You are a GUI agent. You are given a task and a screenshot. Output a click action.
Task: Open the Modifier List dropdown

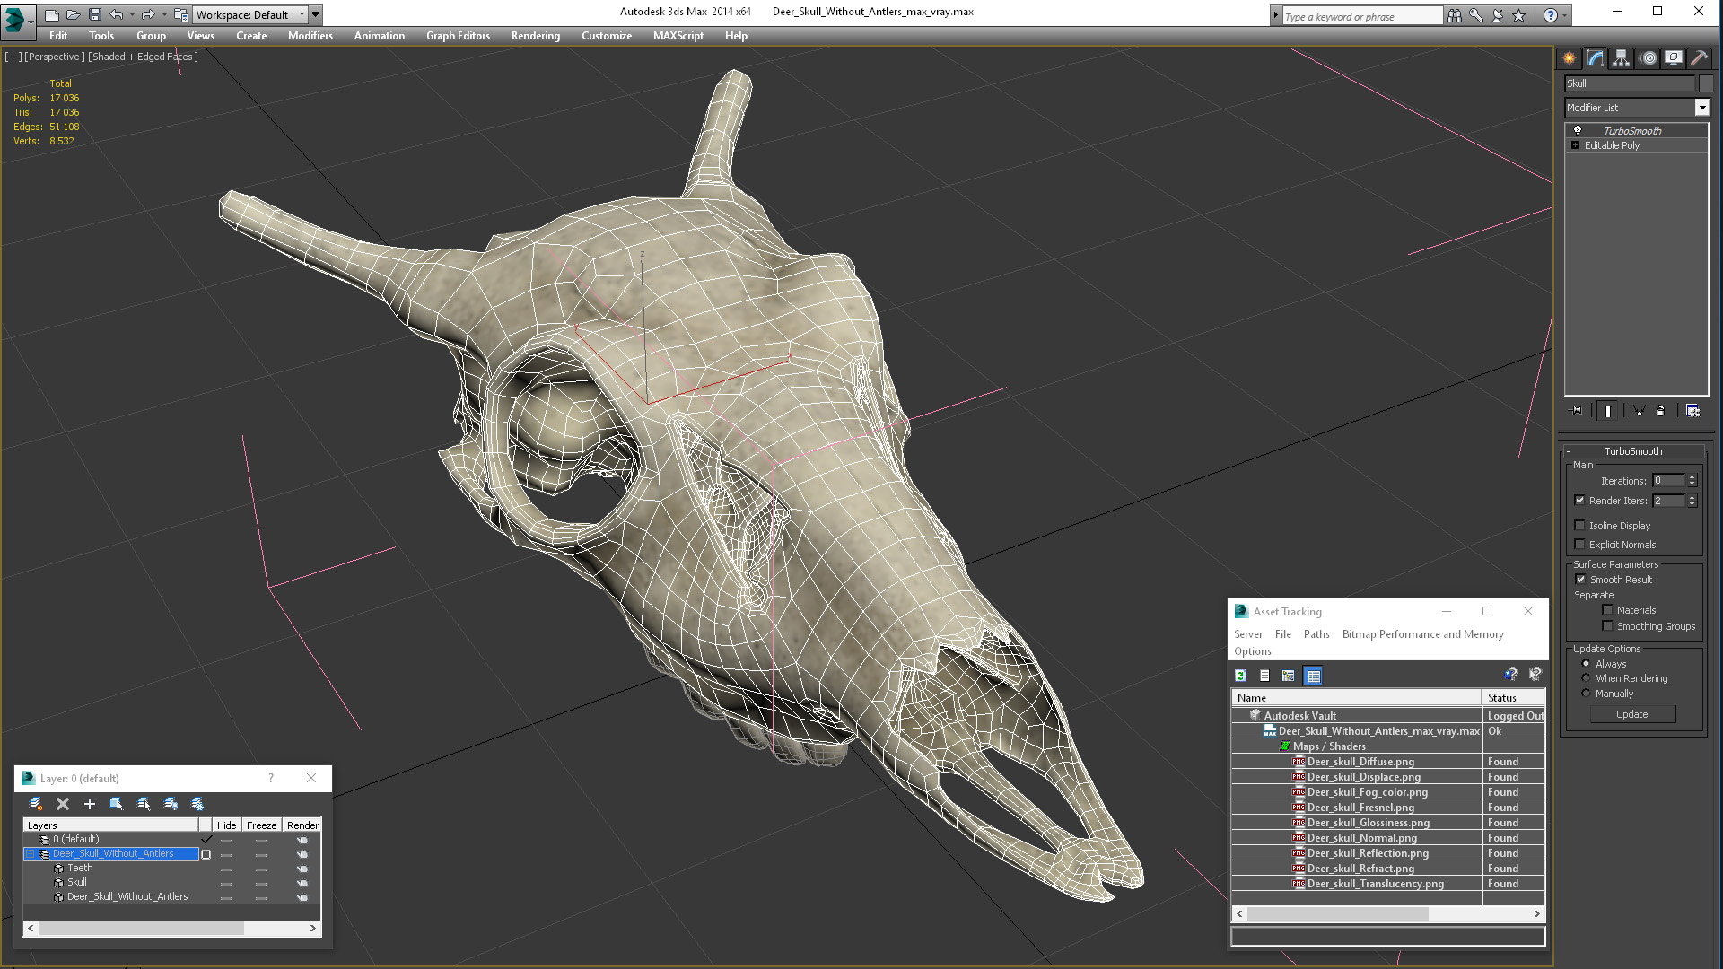coord(1701,108)
